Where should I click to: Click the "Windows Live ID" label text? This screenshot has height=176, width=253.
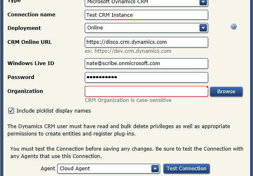(x=31, y=63)
